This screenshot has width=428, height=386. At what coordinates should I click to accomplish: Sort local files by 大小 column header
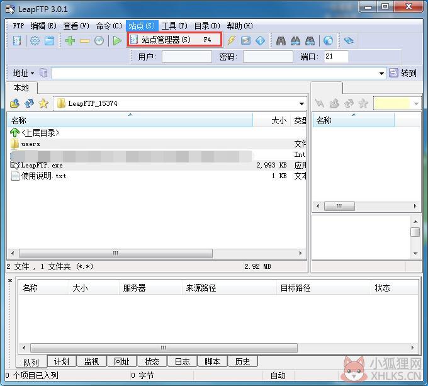272,120
